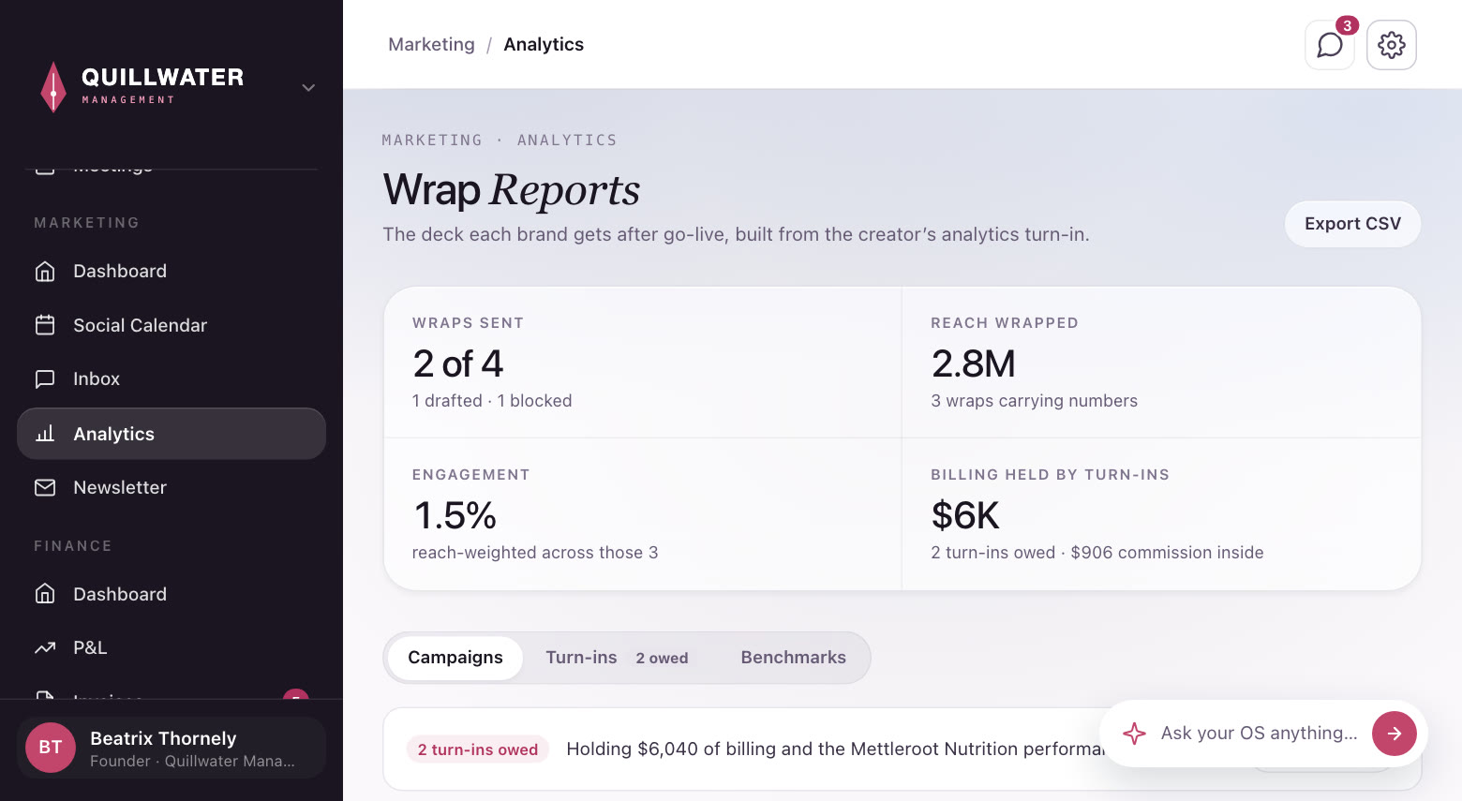
Task: Open Newsletter in the sidebar
Action: pyautogui.click(x=172, y=488)
